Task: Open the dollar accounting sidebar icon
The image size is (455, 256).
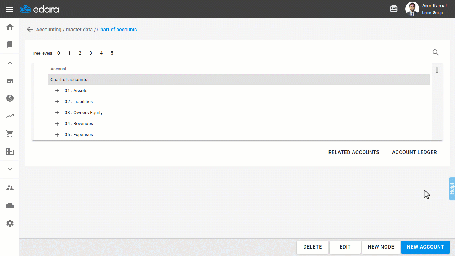Action: [10, 98]
